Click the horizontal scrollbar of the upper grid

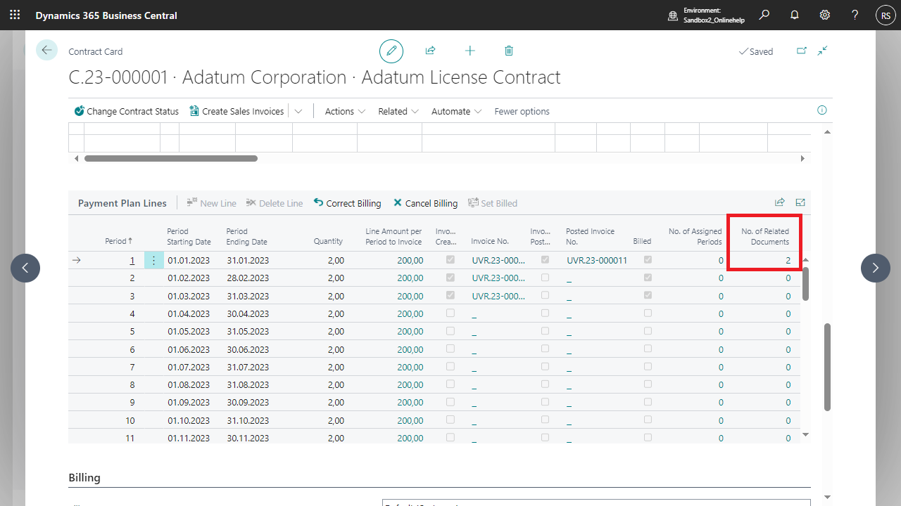171,159
